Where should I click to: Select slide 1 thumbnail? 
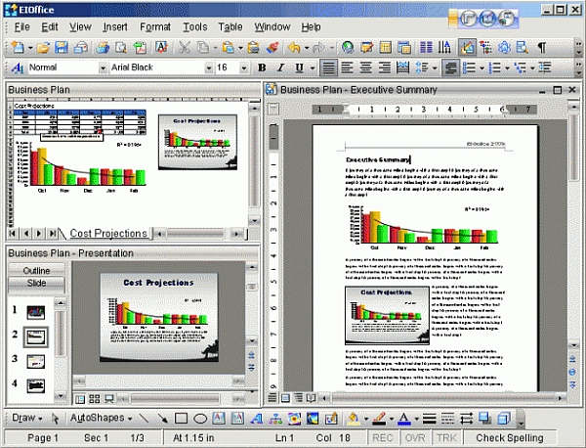pyautogui.click(x=35, y=312)
